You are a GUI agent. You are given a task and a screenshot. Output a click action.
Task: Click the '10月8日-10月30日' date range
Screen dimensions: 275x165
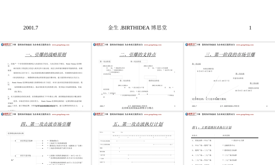243,91
